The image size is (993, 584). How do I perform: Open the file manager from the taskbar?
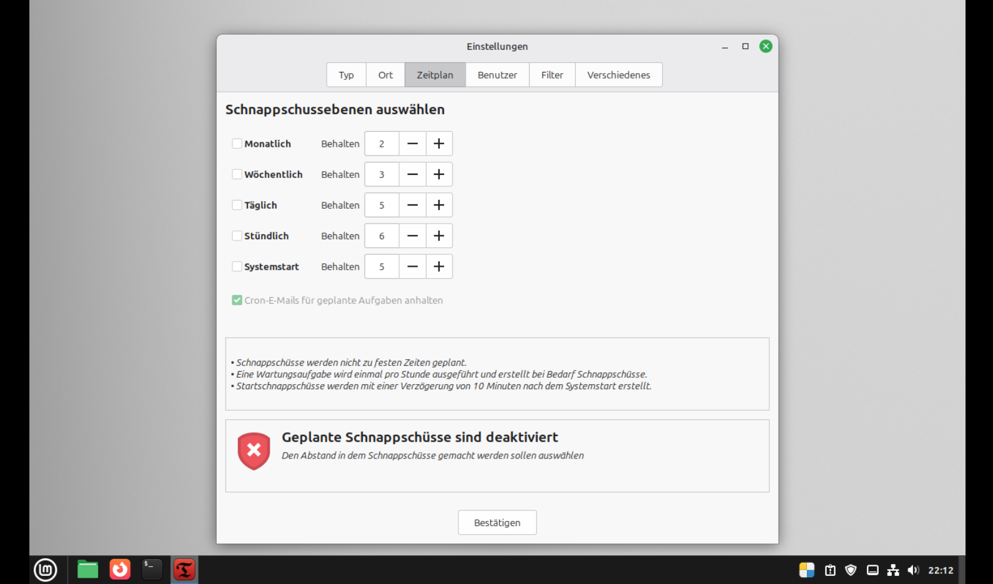click(87, 570)
